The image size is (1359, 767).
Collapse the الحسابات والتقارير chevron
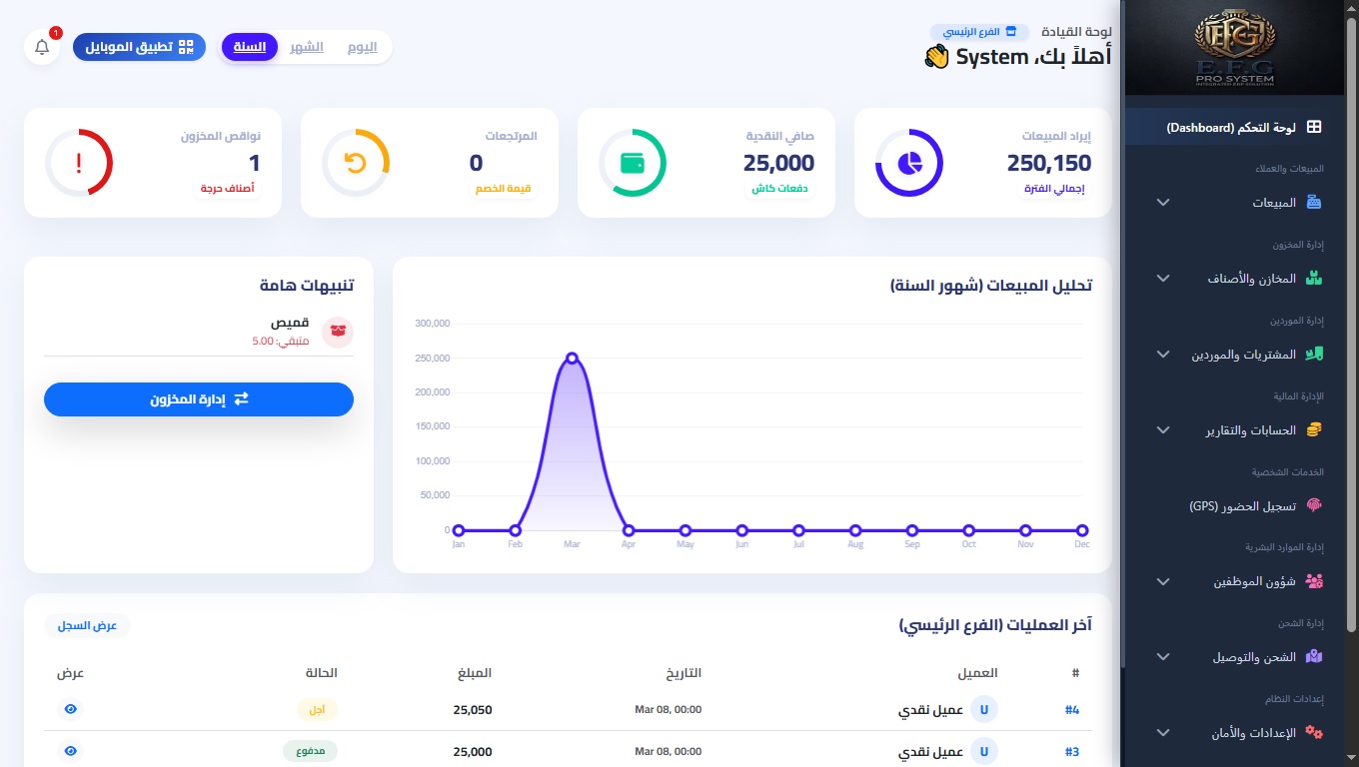[x=1162, y=429]
